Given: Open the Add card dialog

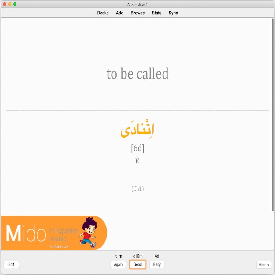Looking at the screenshot, I should tap(119, 13).
